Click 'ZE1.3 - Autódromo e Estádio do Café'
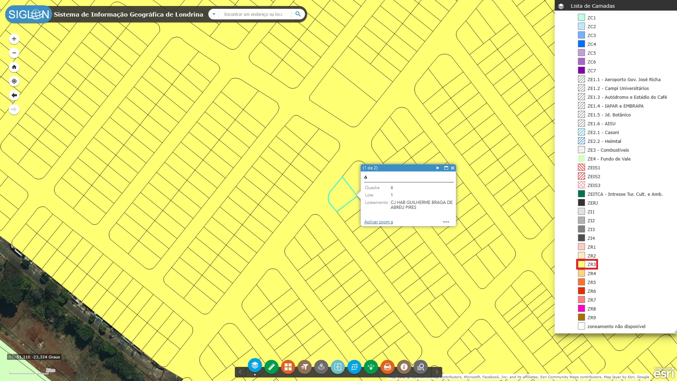 coord(627,97)
